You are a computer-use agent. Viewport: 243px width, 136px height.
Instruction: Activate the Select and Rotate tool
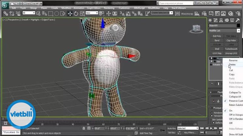(x=76, y=13)
